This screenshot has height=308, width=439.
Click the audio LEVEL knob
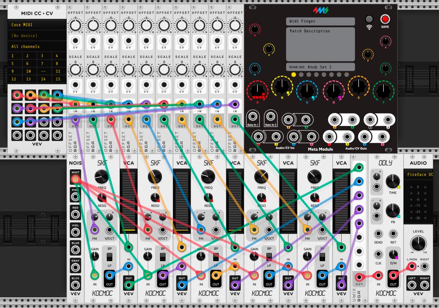(x=418, y=243)
